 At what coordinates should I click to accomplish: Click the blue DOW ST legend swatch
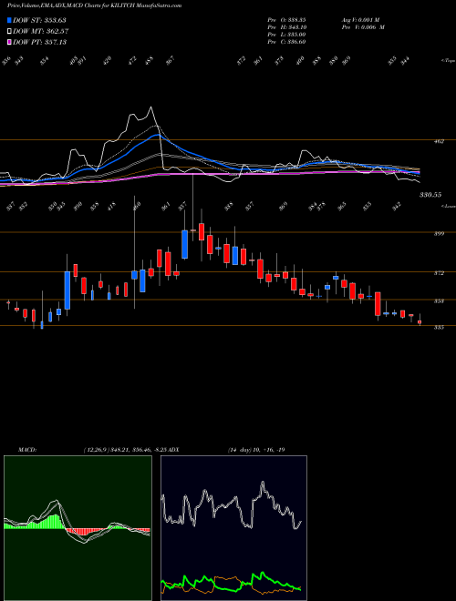pyautogui.click(x=9, y=20)
